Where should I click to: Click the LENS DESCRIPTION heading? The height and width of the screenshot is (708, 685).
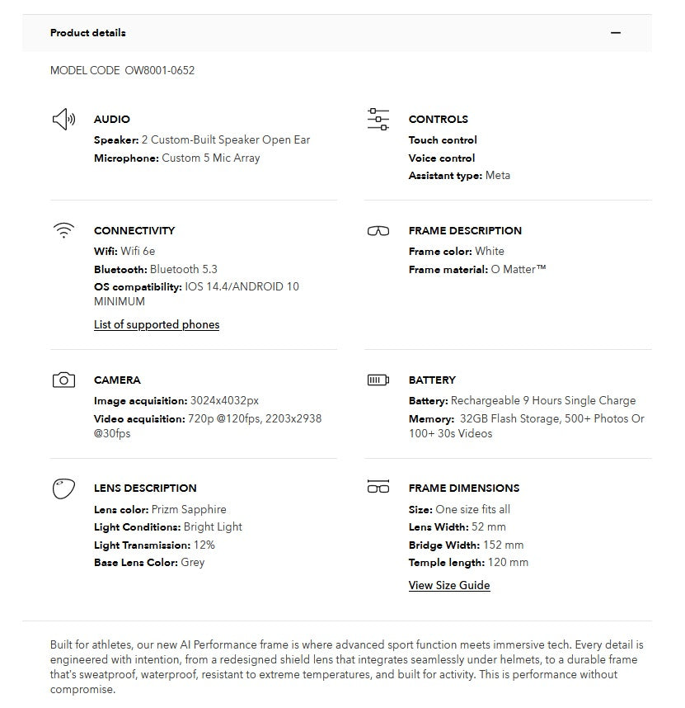(x=145, y=489)
